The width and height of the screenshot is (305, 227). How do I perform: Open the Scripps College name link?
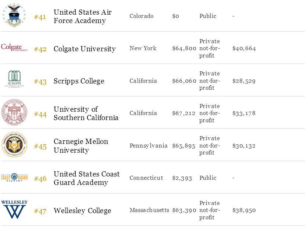tap(79, 81)
